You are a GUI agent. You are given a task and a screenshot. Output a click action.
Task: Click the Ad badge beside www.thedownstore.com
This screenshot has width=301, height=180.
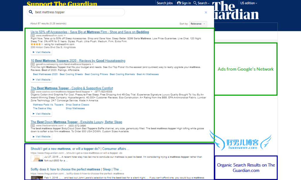(x=33, y=126)
